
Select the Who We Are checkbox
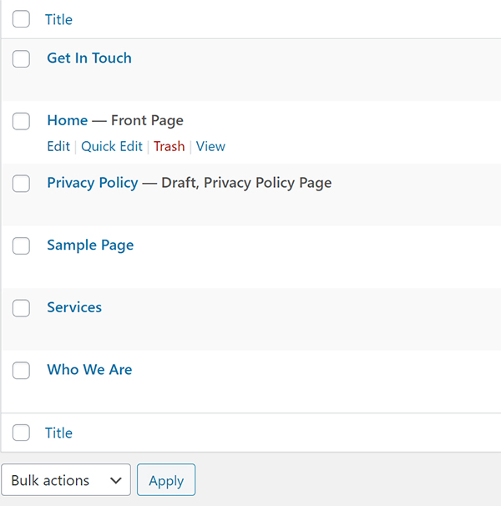coord(22,370)
